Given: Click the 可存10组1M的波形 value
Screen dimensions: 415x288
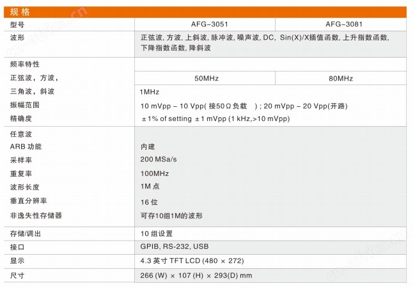Looking at the screenshot, I should click(171, 216).
